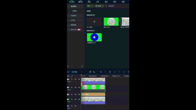The image size is (196, 110).
Task: Switch to the first My Media tab
Action: [x=72, y=2]
